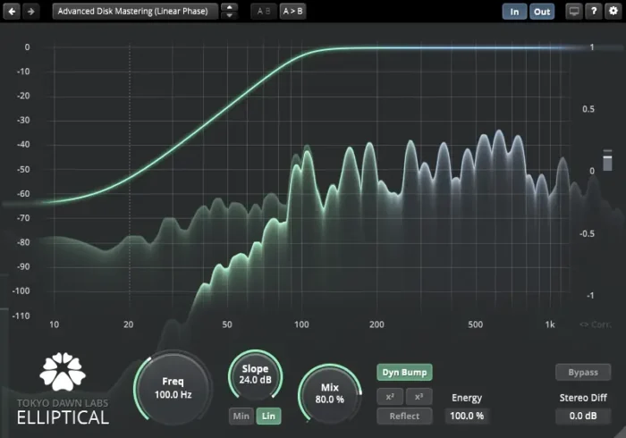Select Lin phase mode
Viewport: 626px width, 438px height.
pos(266,416)
